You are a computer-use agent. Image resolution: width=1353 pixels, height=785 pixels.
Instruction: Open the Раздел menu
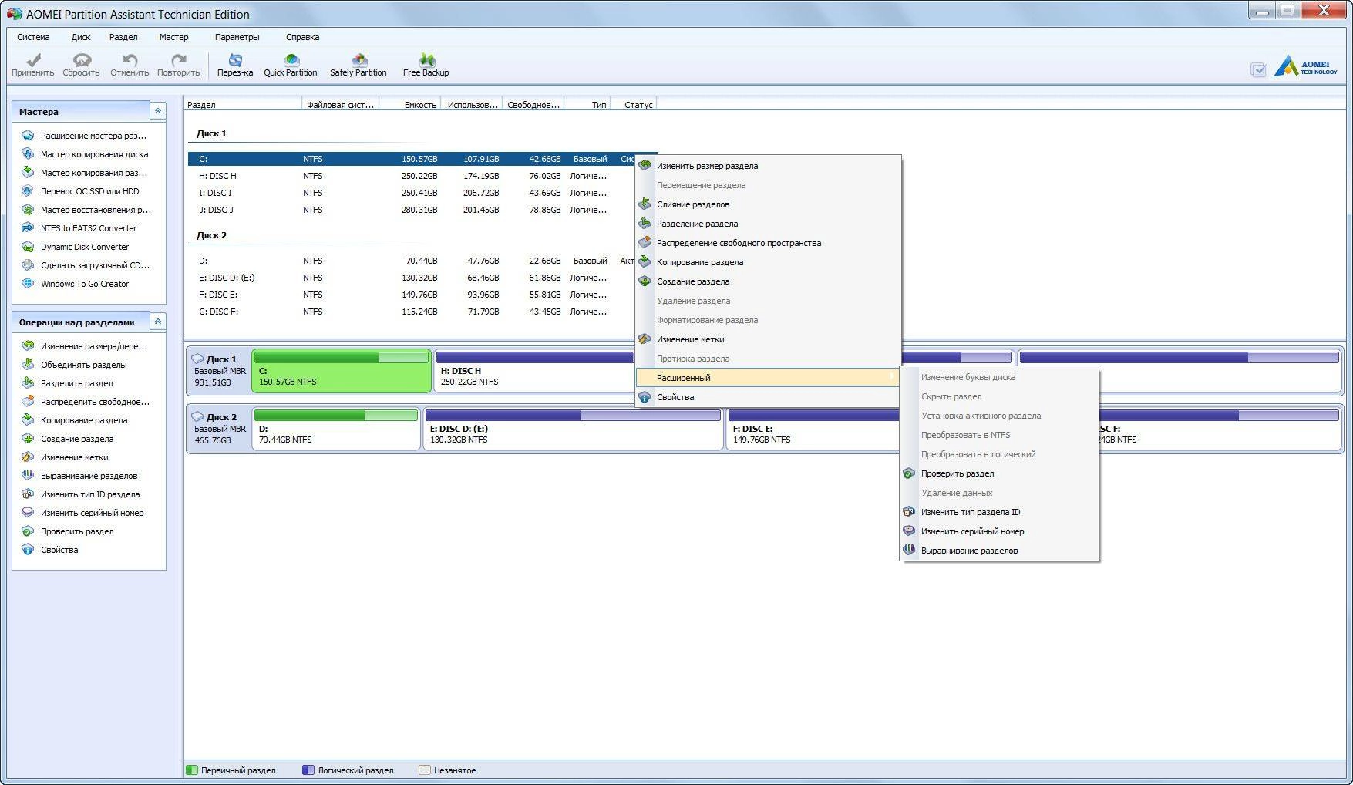click(123, 37)
